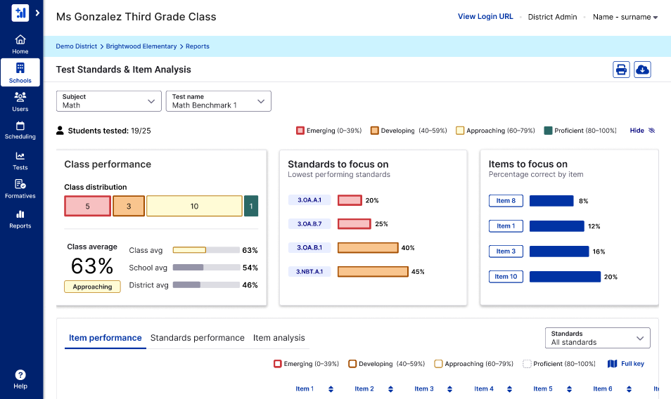This screenshot has width=671, height=399.
Task: Switch to Standards performance tab
Action: (x=198, y=338)
